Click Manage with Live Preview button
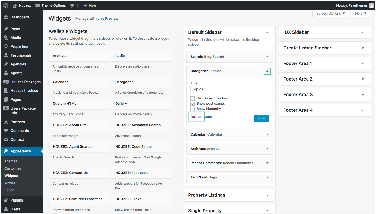The image size is (376, 214). click(x=97, y=18)
